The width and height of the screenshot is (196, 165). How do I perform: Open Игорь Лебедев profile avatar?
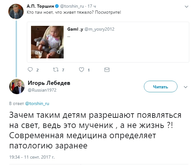click(x=16, y=86)
